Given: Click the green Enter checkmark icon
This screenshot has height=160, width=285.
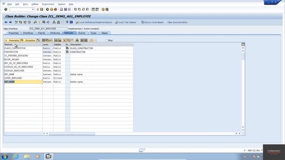Looking at the screenshot, I should 6,9.
